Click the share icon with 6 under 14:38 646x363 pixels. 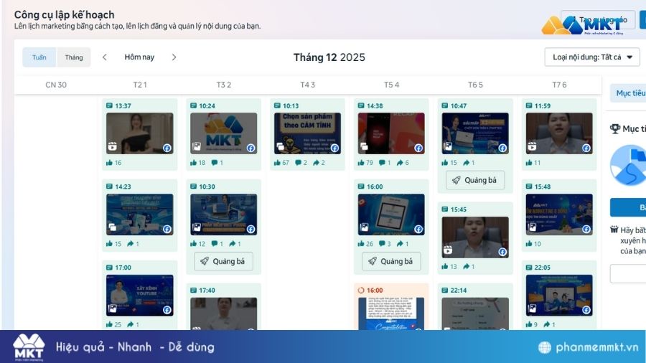tap(400, 163)
